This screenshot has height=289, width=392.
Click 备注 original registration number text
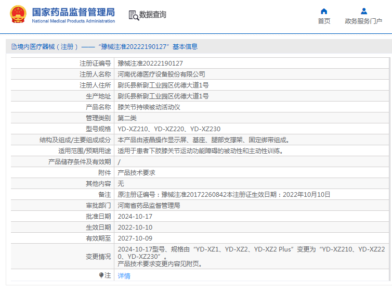click(x=224, y=195)
